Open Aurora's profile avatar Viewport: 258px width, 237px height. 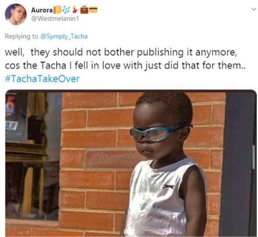pyautogui.click(x=16, y=14)
